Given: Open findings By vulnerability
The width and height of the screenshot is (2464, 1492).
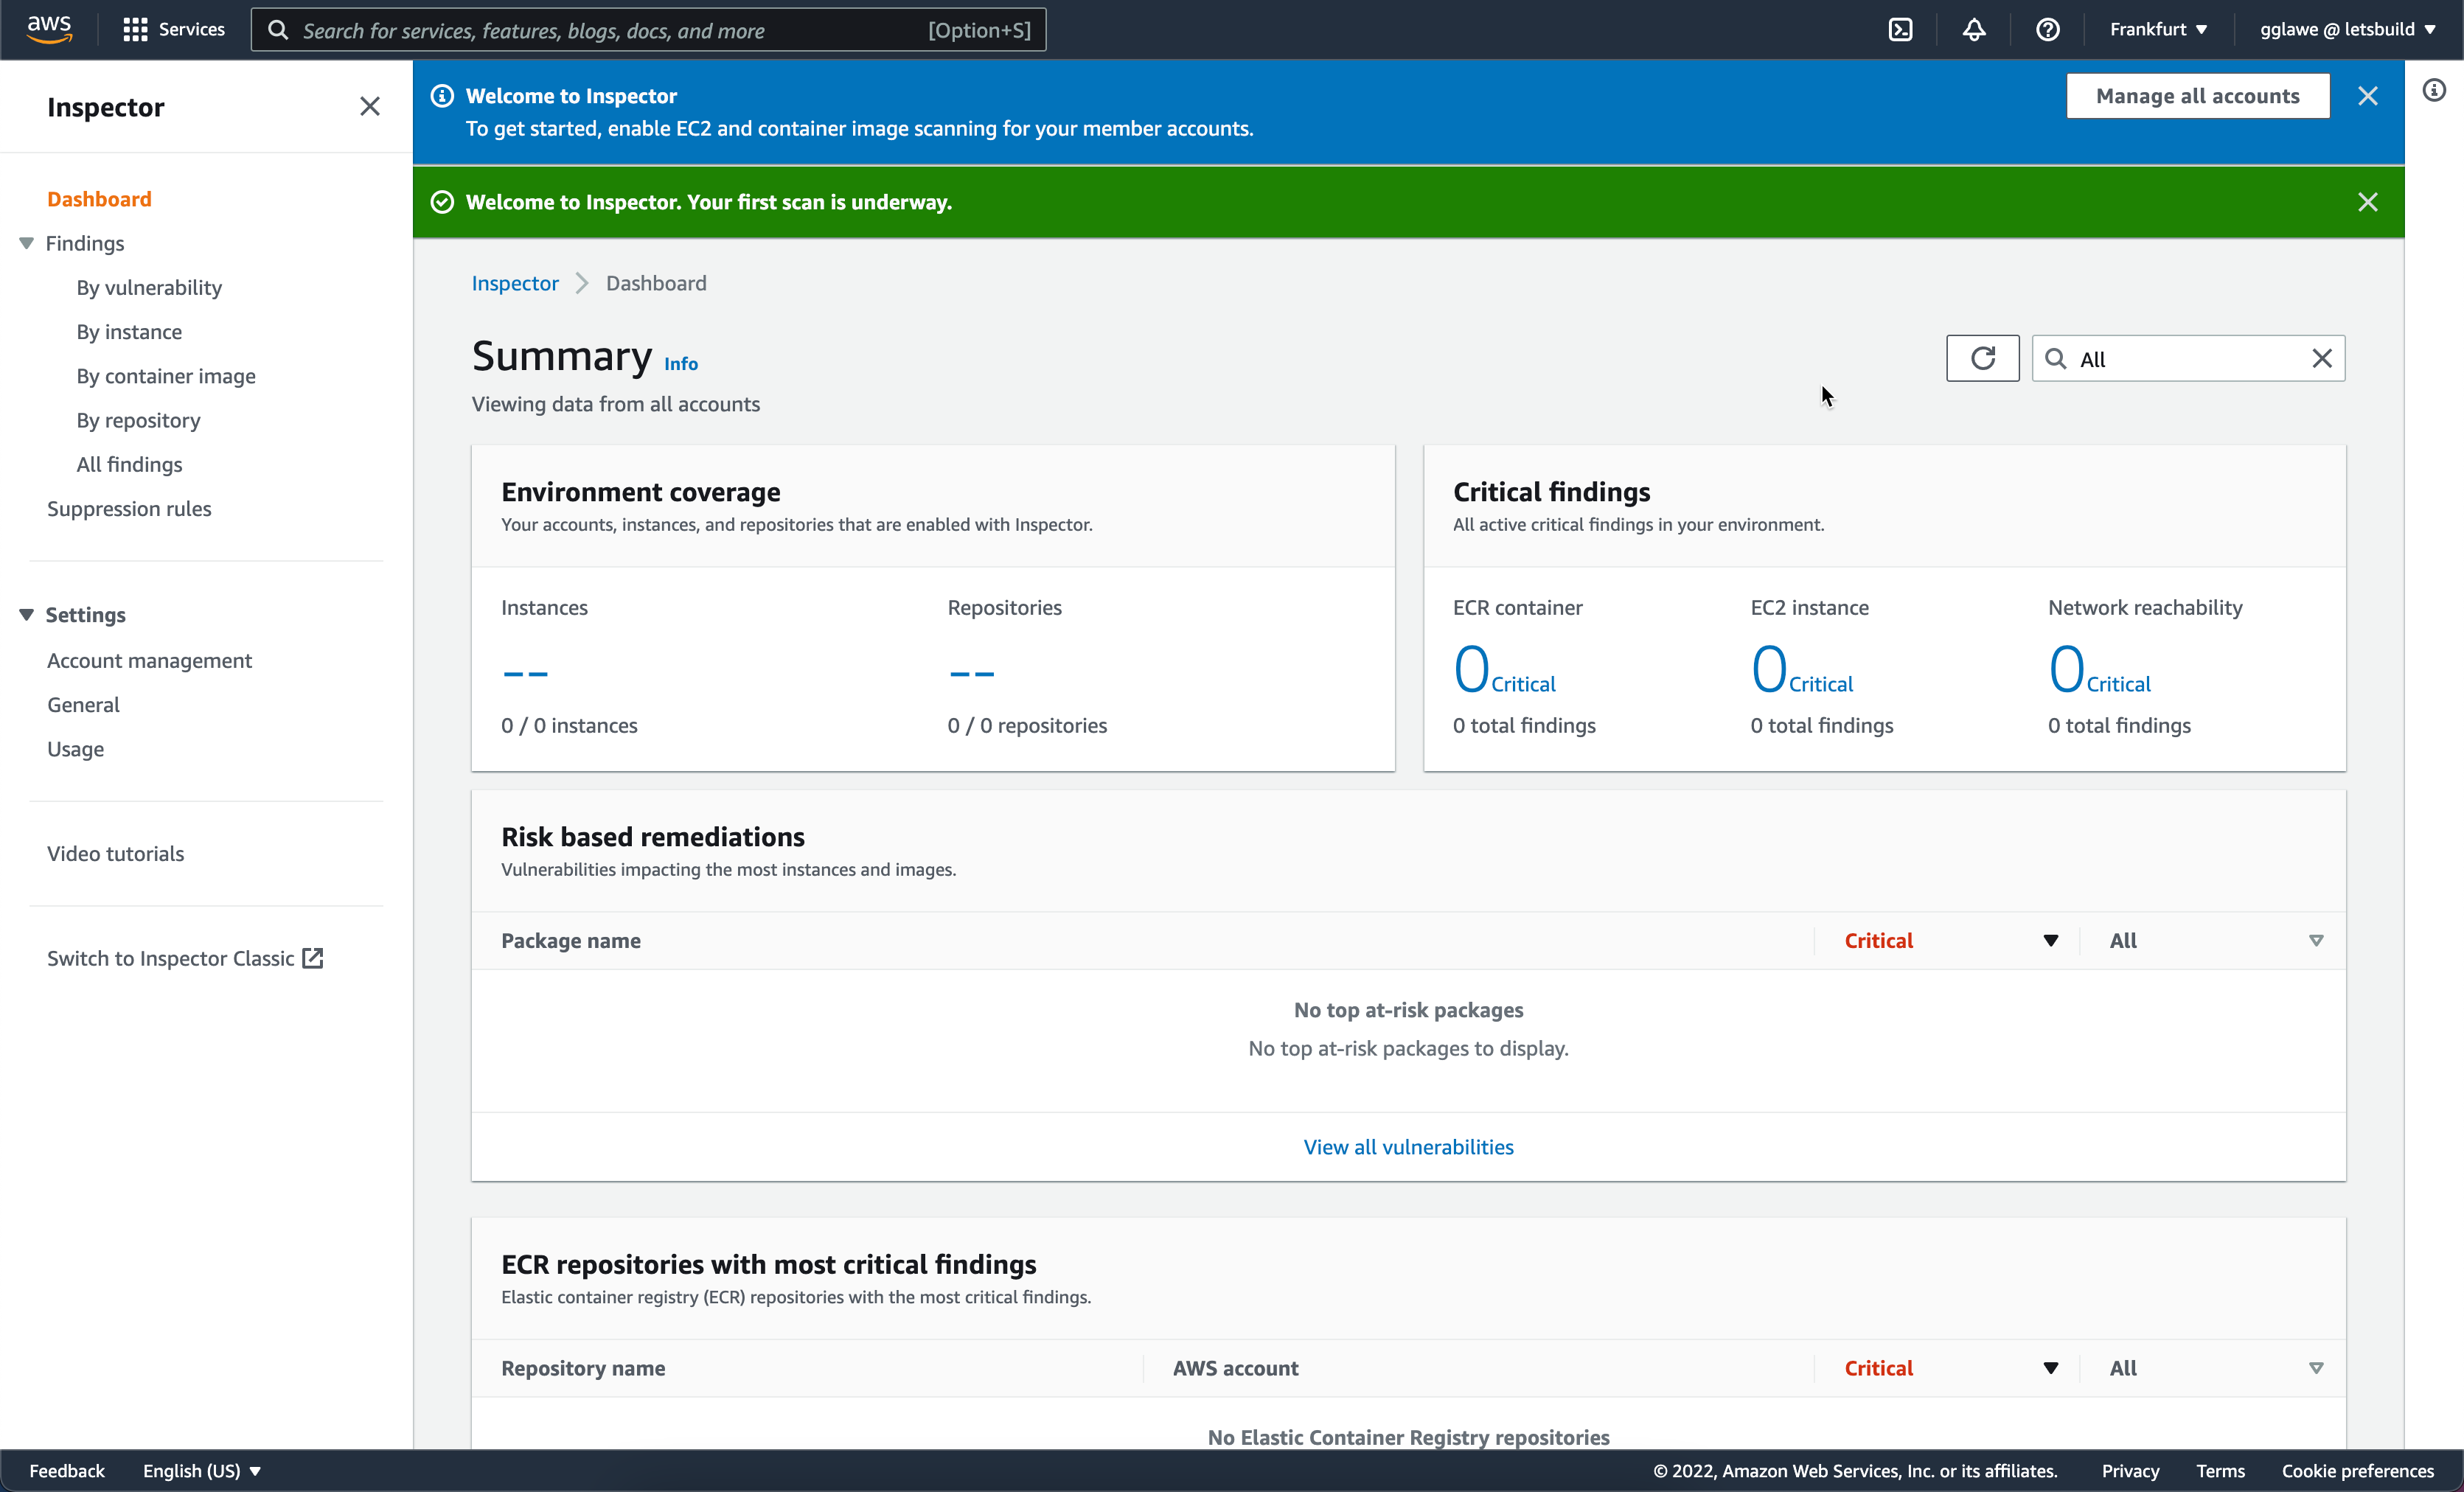Looking at the screenshot, I should (x=149, y=287).
